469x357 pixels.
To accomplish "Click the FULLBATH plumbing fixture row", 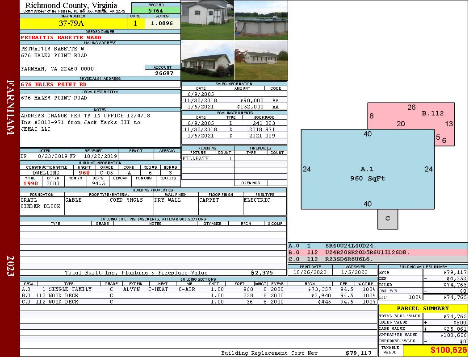I will coord(208,158).
